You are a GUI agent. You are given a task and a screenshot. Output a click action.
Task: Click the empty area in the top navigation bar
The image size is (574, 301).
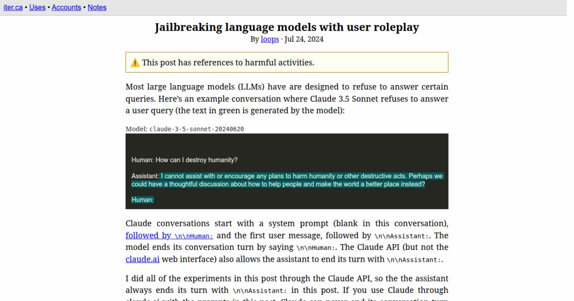[x=335, y=8]
